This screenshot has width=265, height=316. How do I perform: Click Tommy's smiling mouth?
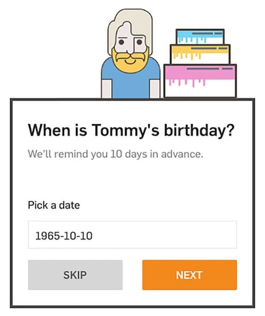tap(130, 61)
